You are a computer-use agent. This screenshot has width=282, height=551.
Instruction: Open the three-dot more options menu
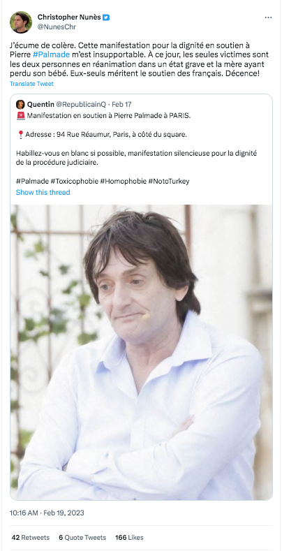268,17
